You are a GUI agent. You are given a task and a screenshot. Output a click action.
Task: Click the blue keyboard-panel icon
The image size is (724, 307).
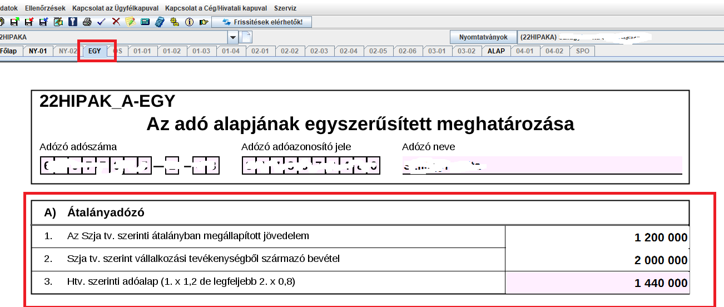pyautogui.click(x=145, y=22)
